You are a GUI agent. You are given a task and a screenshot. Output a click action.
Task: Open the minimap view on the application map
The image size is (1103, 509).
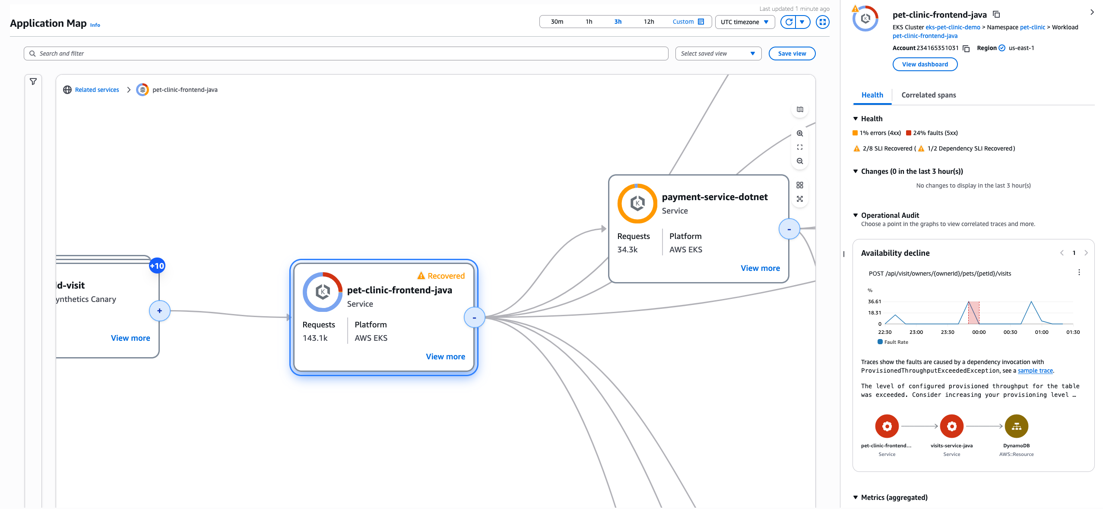[x=800, y=109]
